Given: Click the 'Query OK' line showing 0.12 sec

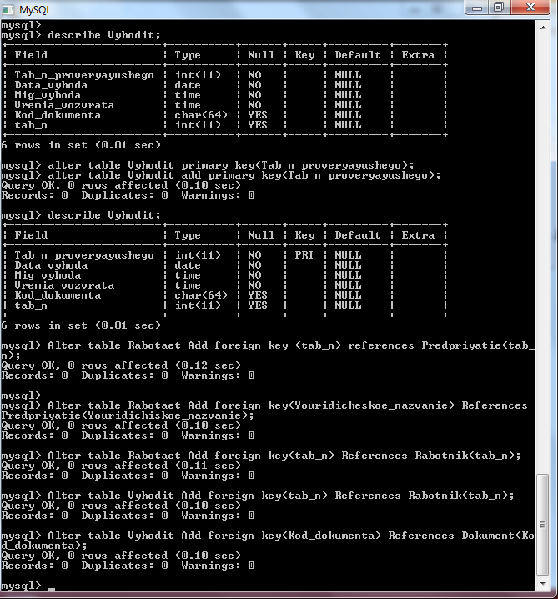Looking at the screenshot, I should point(121,365).
